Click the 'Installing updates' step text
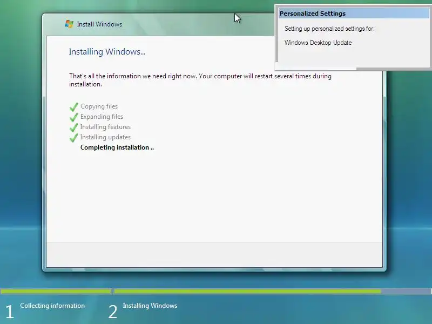This screenshot has height=324, width=432. pyautogui.click(x=105, y=137)
